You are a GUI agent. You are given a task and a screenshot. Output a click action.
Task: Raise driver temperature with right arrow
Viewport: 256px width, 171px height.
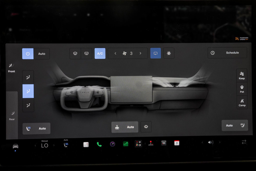pos(54,145)
